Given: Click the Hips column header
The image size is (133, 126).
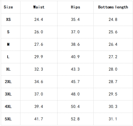Looking at the screenshot, I should (75, 7).
